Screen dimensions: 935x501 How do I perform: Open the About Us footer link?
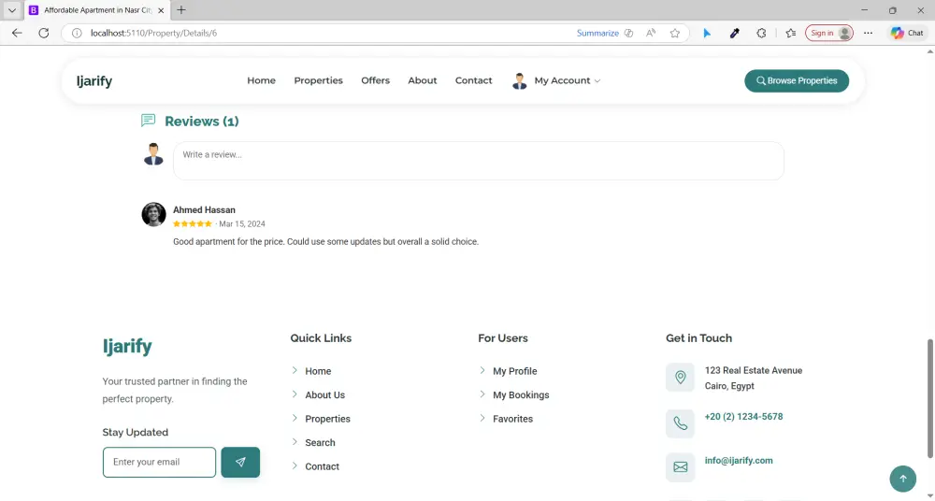[x=325, y=394]
